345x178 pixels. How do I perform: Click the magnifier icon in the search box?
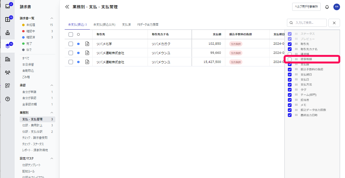291,23
